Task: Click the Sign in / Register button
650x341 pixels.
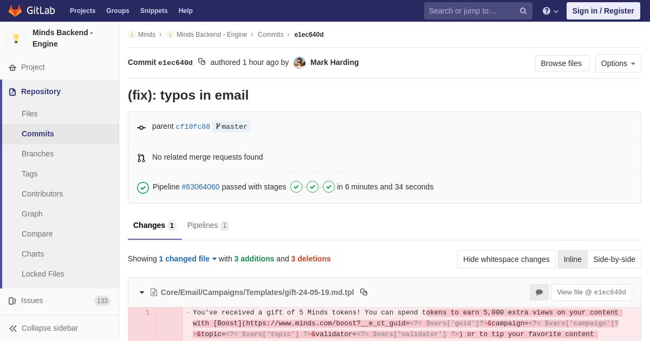Action: click(603, 11)
